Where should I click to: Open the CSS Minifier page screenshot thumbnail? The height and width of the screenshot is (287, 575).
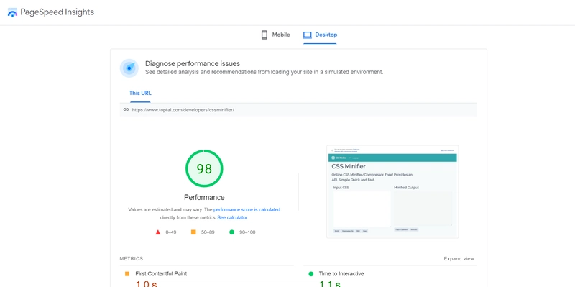[392, 191]
